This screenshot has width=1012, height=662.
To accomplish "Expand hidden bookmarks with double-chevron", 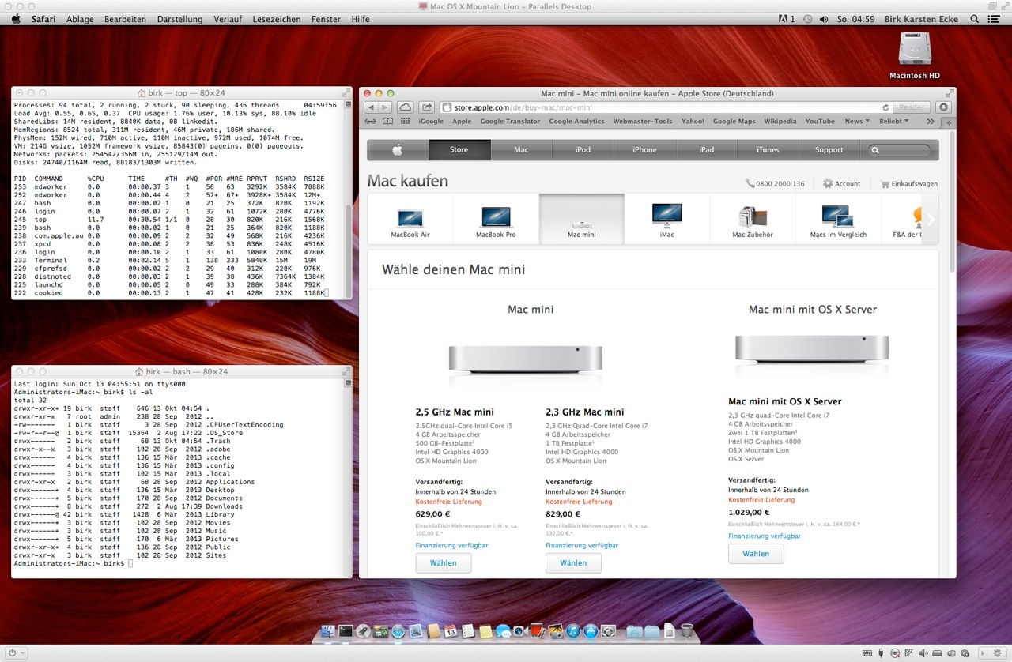I will click(931, 122).
